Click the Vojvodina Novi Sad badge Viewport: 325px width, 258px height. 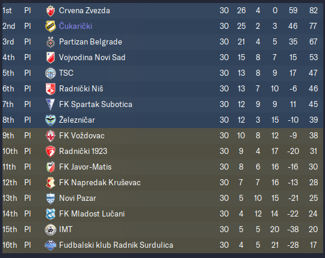point(51,58)
